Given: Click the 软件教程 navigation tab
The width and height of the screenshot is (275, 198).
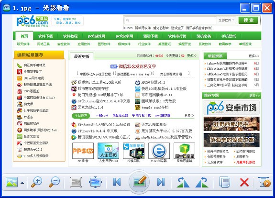Looking at the screenshot, I should [x=70, y=36].
